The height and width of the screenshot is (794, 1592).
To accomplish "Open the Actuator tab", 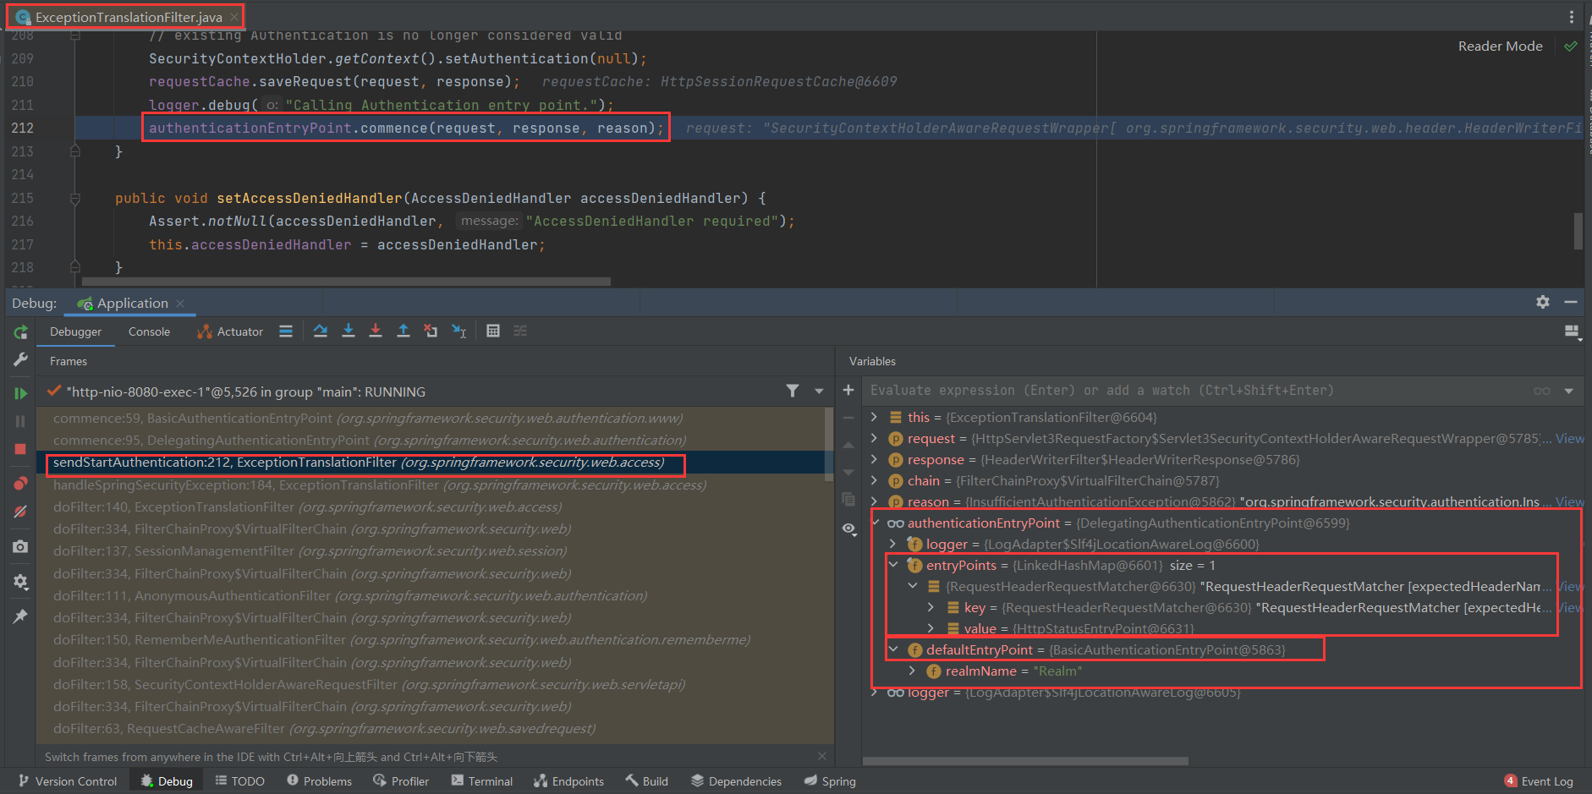I will point(230,331).
